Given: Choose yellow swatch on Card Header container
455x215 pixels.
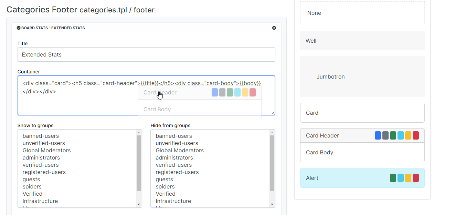Looking at the screenshot, I should point(408,135).
